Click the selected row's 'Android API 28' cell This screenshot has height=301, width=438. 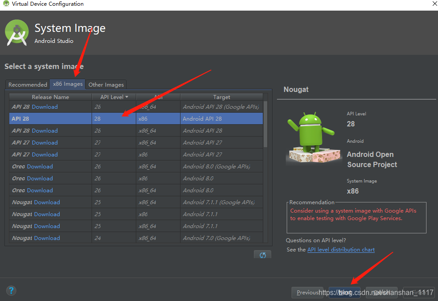[x=222, y=118]
